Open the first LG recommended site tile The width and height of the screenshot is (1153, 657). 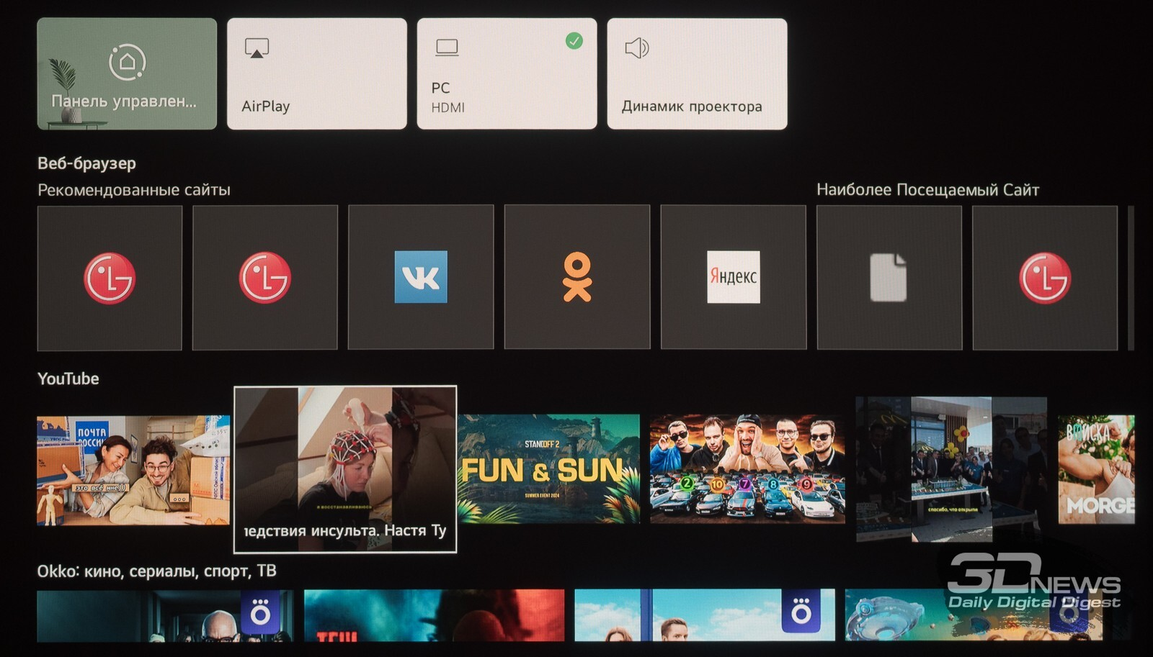(110, 278)
